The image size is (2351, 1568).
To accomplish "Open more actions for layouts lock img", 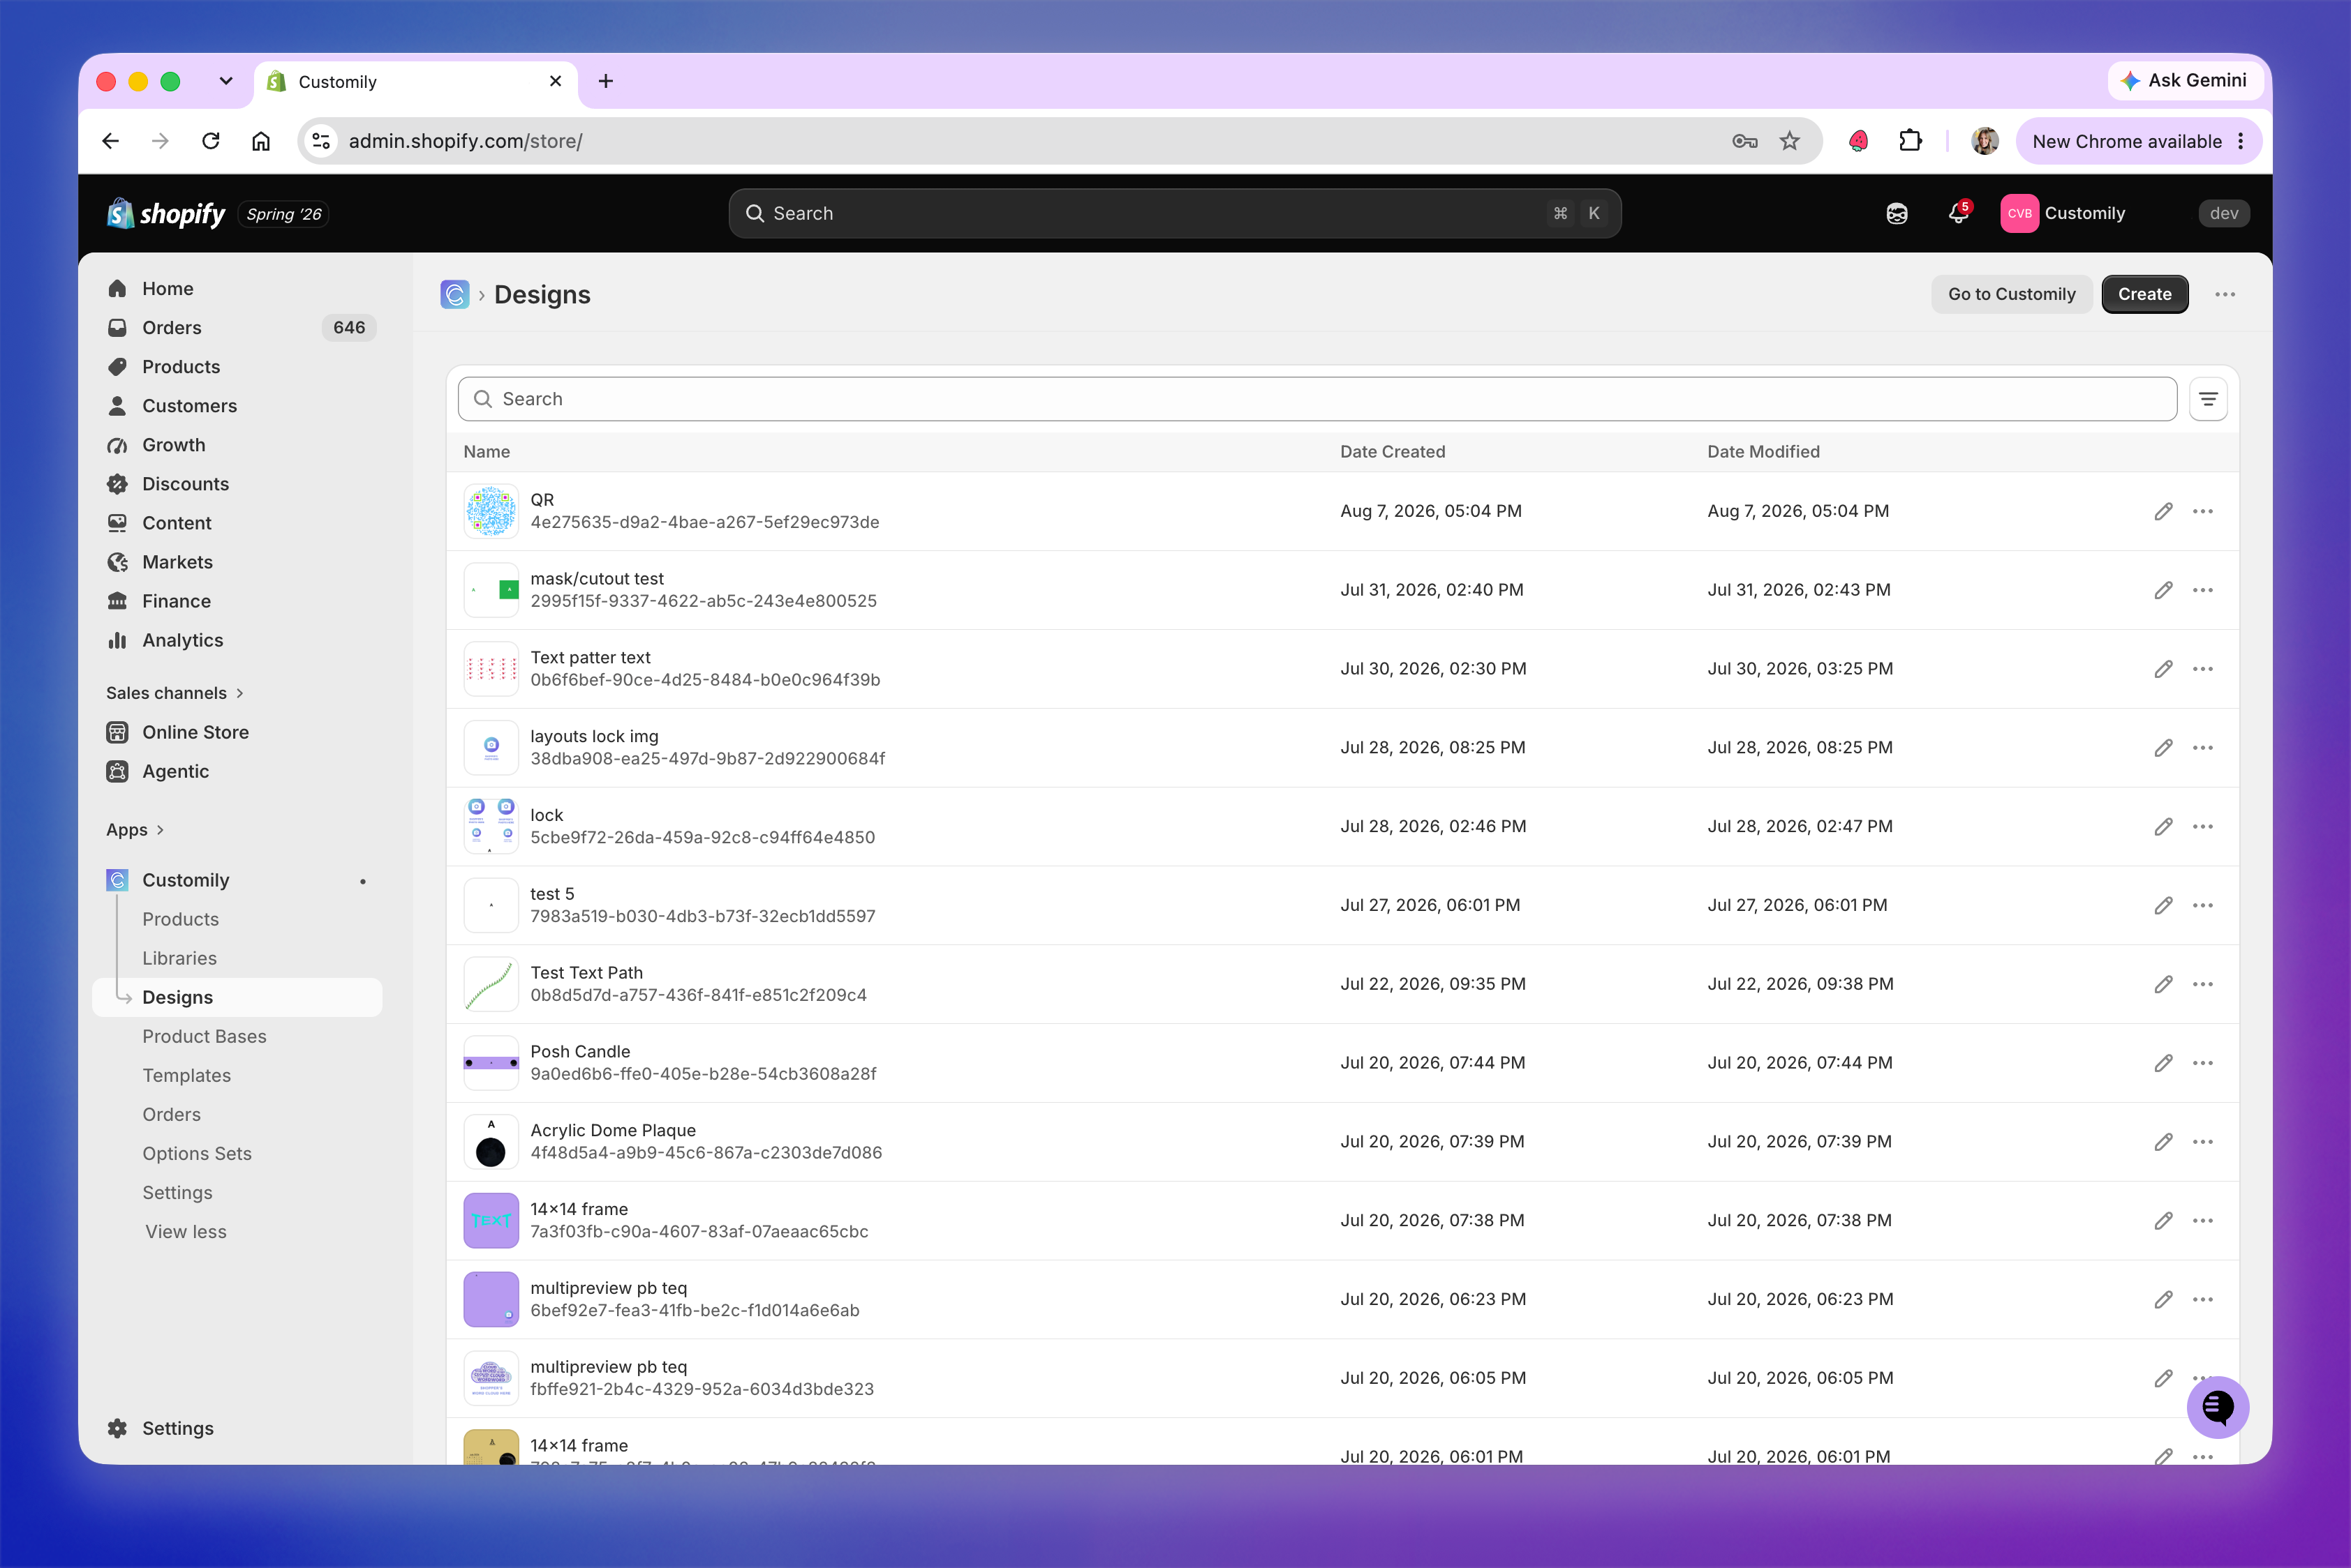I will click(2203, 748).
